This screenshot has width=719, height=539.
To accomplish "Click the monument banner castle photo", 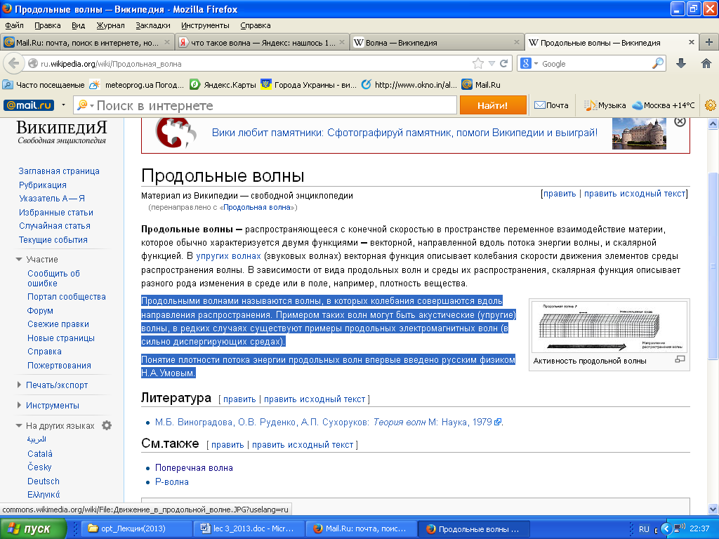I will tap(639, 133).
